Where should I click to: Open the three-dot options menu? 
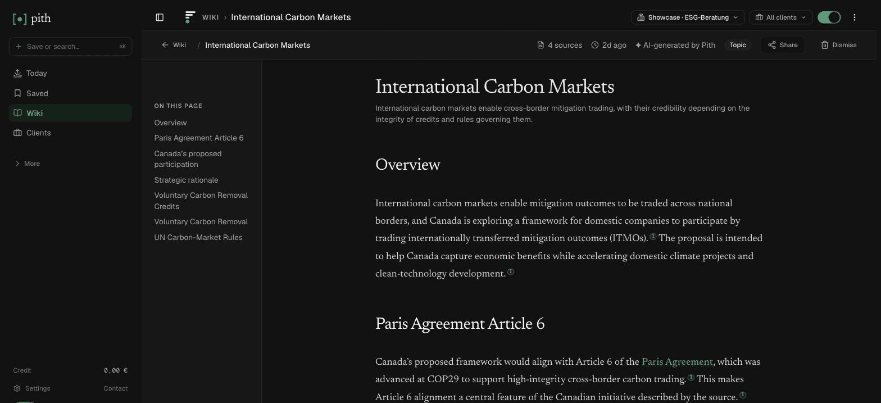[x=854, y=17]
